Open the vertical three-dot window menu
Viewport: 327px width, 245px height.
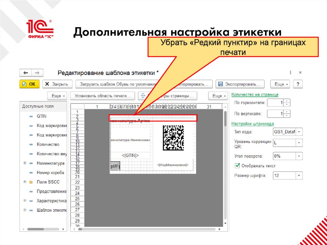pyautogui.click(x=290, y=73)
